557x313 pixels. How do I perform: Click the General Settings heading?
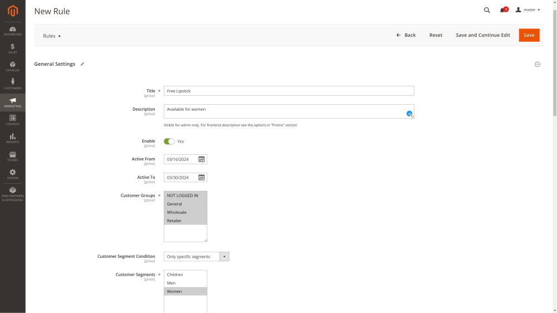coord(55,64)
